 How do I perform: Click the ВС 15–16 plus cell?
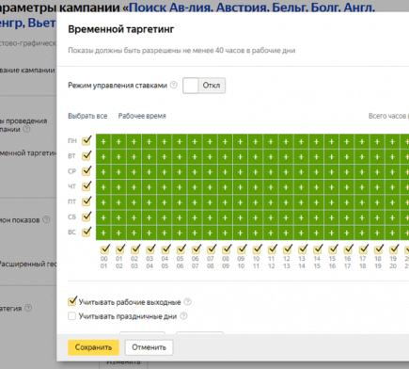332,233
